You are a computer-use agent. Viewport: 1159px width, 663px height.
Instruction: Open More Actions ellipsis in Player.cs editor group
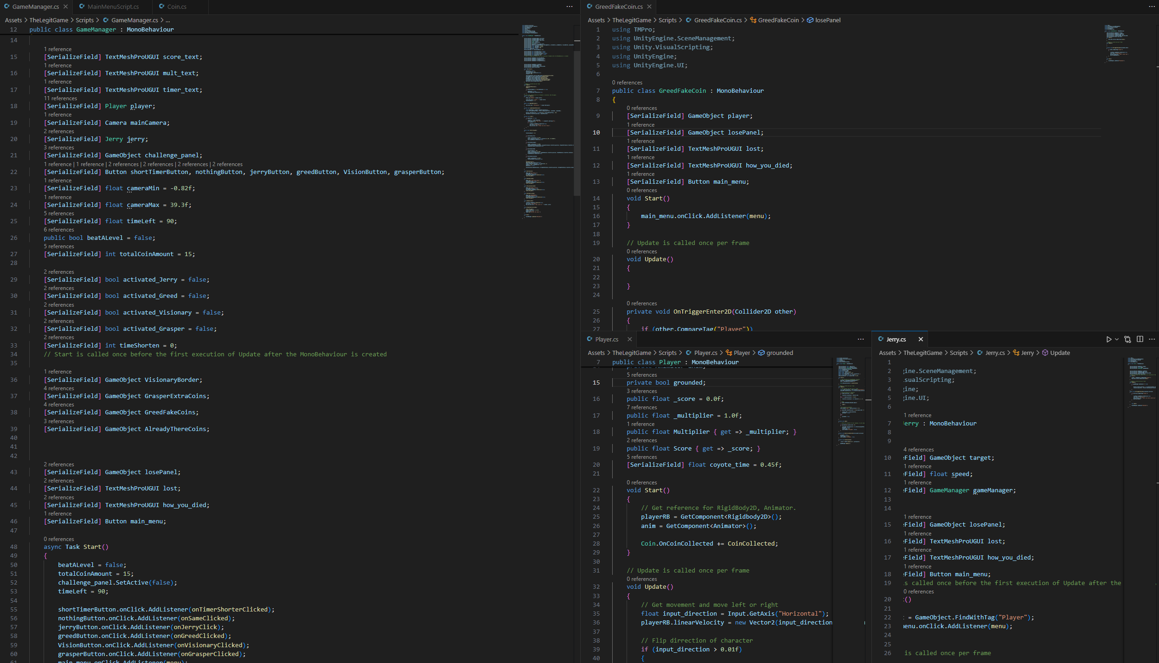[861, 339]
